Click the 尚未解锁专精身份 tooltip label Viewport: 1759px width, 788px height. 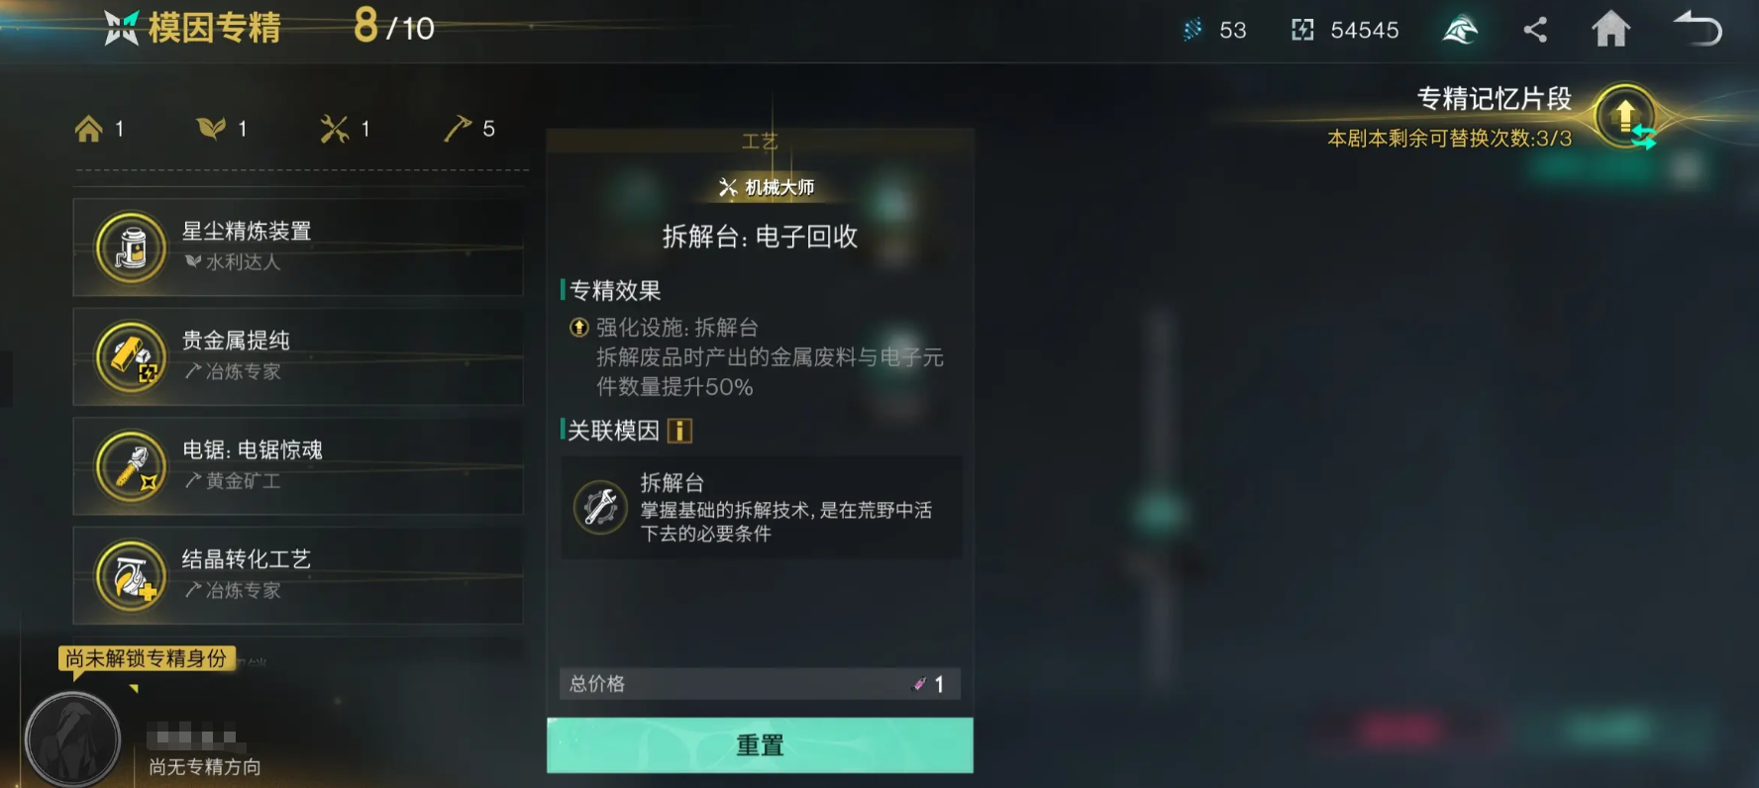[147, 659]
